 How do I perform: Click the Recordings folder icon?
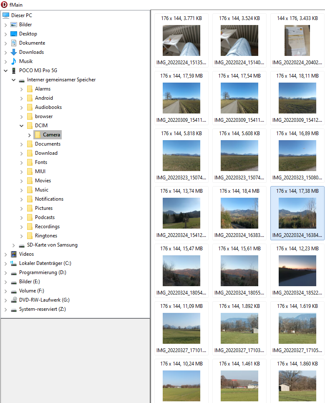coord(30,227)
